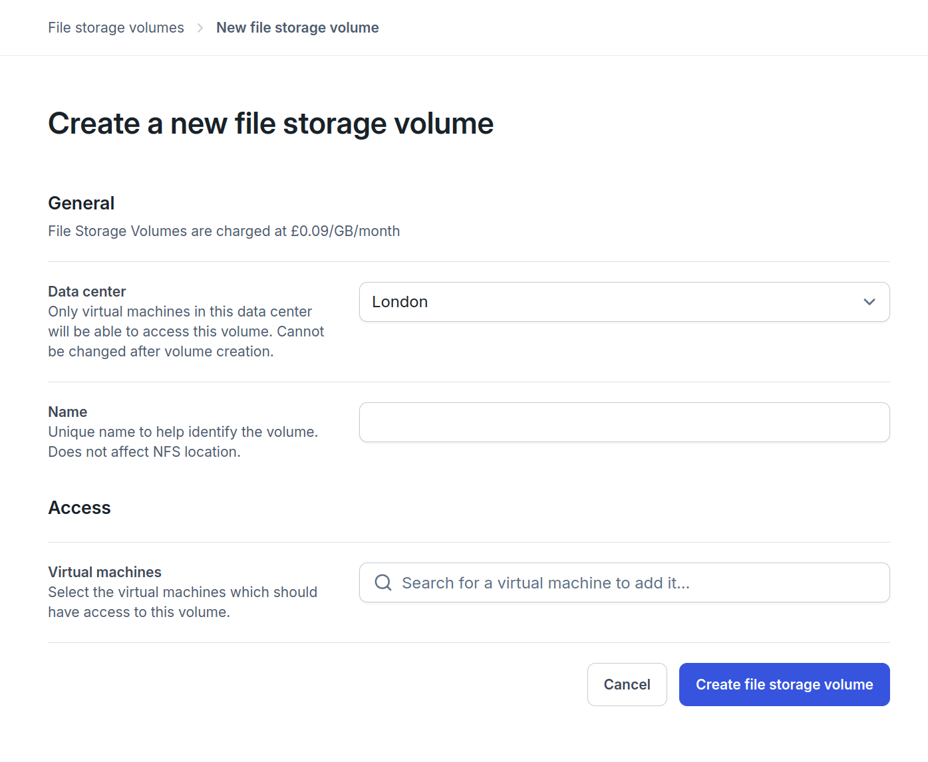
Task: Click the Virtual machines label
Action: (x=104, y=572)
